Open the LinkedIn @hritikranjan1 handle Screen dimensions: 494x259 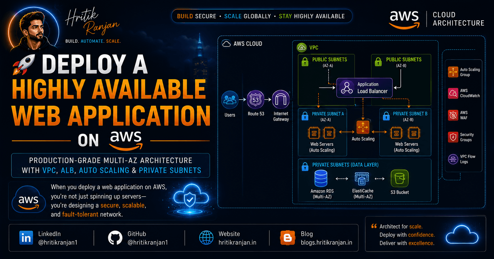58,242
